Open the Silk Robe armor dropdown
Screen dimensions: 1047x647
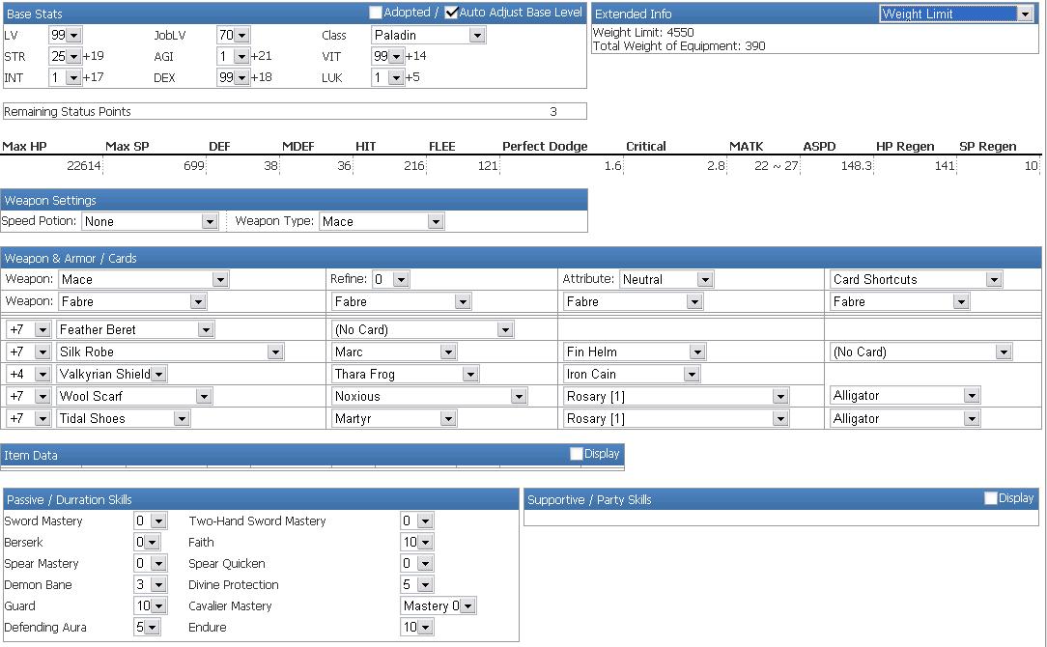(x=170, y=352)
